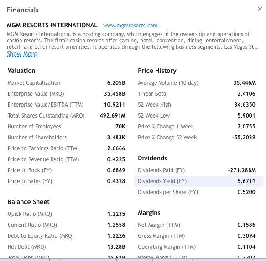This screenshot has height=261, width=266.
Task: Expand description with Show More
Action: [x=22, y=54]
